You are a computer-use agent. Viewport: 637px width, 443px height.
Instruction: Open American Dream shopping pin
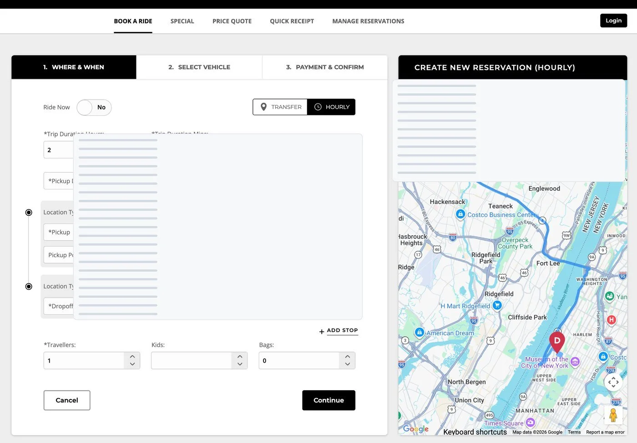[420, 333]
